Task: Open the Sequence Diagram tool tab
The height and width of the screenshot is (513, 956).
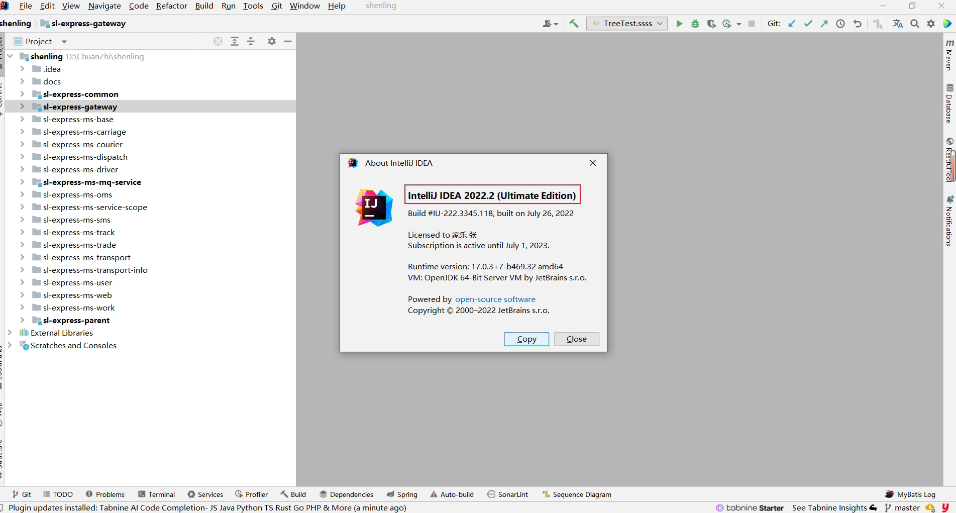Action: [x=577, y=494]
